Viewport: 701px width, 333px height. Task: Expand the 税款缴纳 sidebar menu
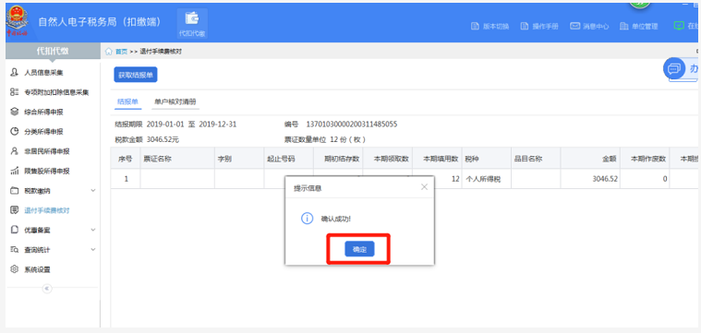pos(53,191)
